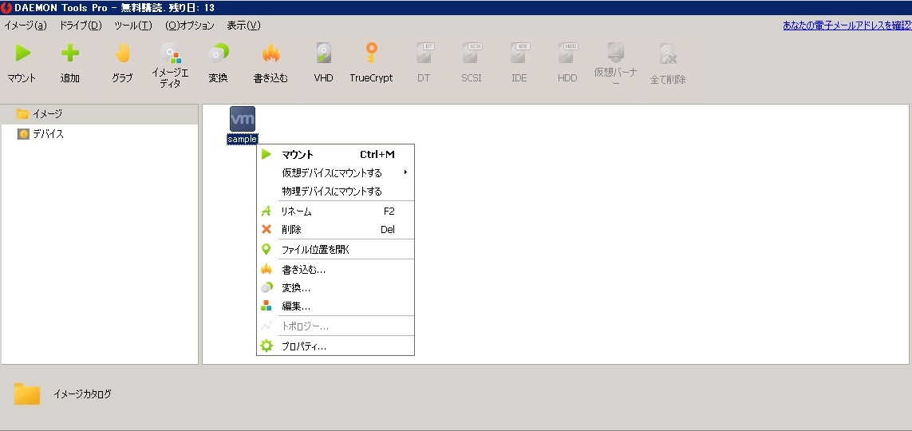Open the ドライブ(D) menu
Viewport: 912px width, 431px height.
[x=81, y=26]
